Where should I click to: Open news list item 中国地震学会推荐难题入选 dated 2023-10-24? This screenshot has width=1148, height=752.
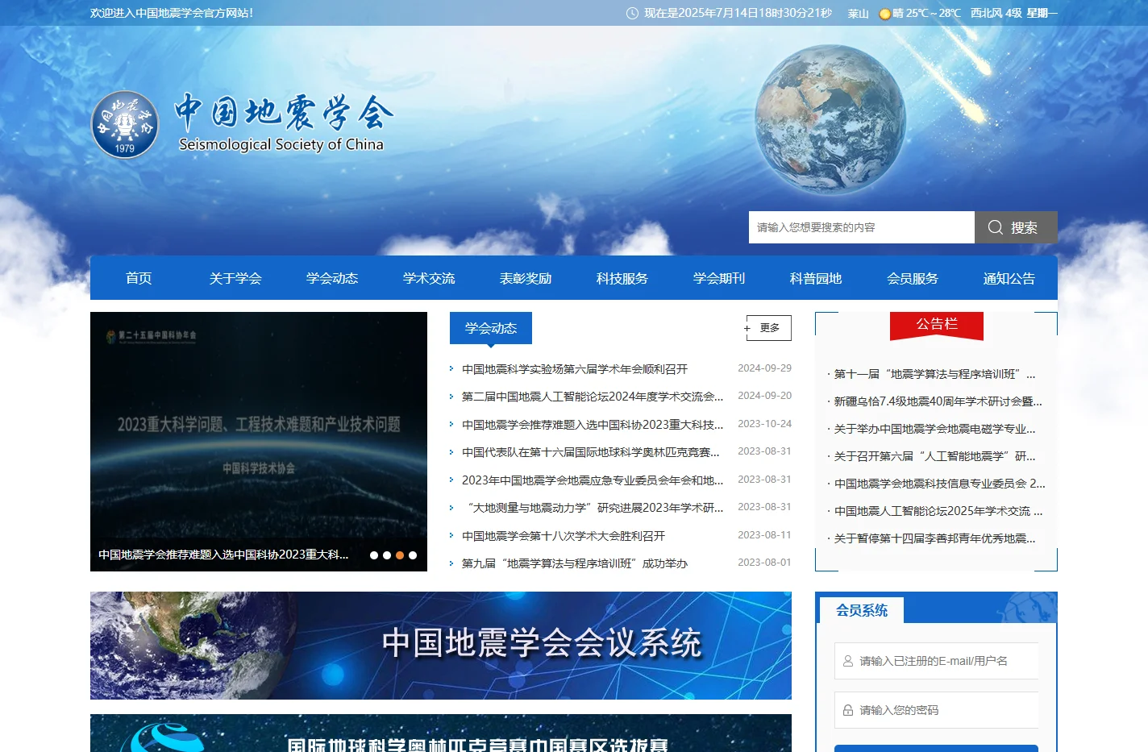[x=593, y=425]
